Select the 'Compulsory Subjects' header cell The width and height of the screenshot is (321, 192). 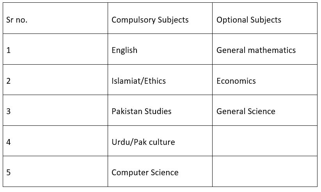tap(160, 18)
